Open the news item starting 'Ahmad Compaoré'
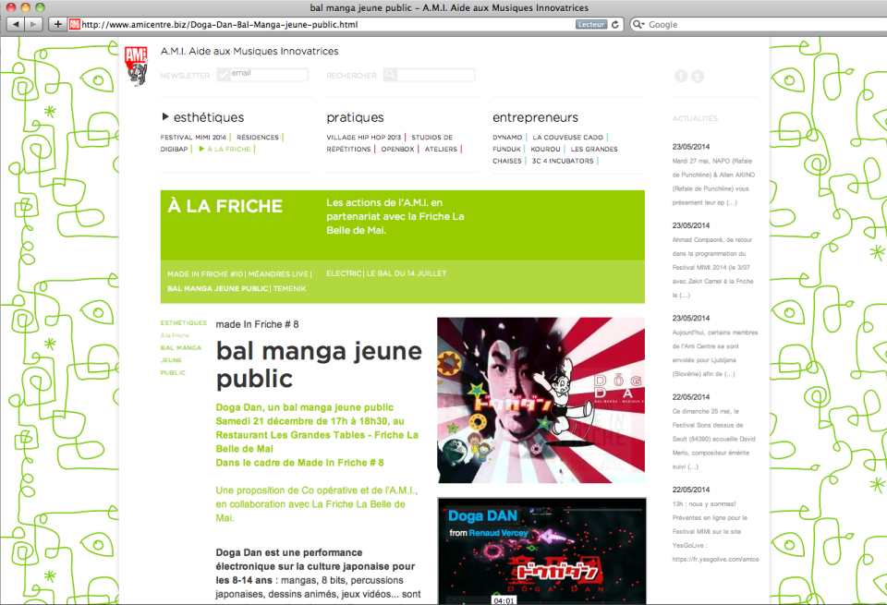 pyautogui.click(x=712, y=268)
